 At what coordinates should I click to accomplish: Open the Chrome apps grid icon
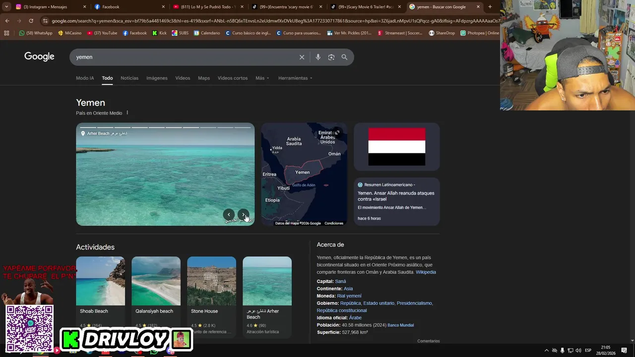(6, 33)
